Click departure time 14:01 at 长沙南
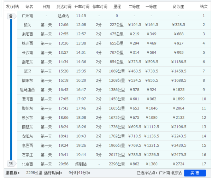This screenshot has width=212, height=178. click(81, 52)
